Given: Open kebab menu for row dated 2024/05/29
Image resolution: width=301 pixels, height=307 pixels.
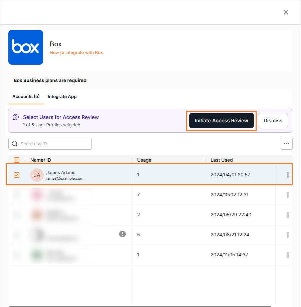Looking at the screenshot, I should 288,215.
